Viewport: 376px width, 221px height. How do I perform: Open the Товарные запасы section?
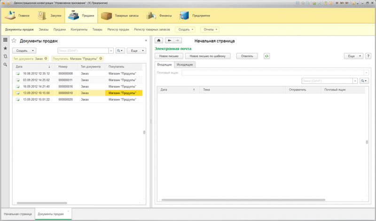120,16
